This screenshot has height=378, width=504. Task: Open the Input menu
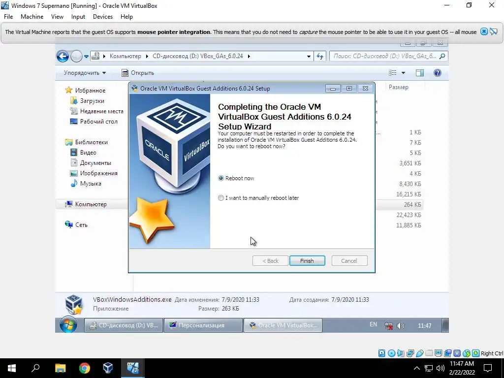coord(78,17)
